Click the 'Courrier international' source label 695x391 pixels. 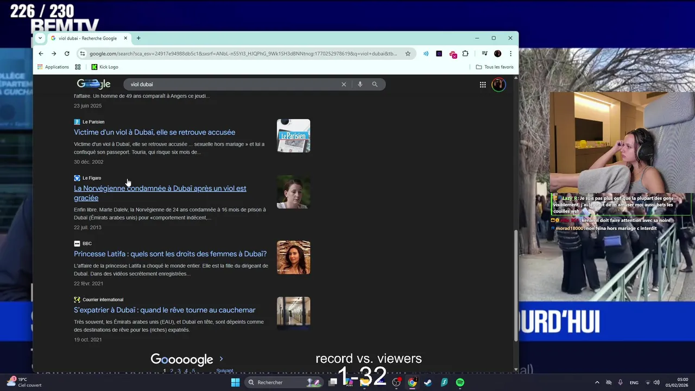103,300
